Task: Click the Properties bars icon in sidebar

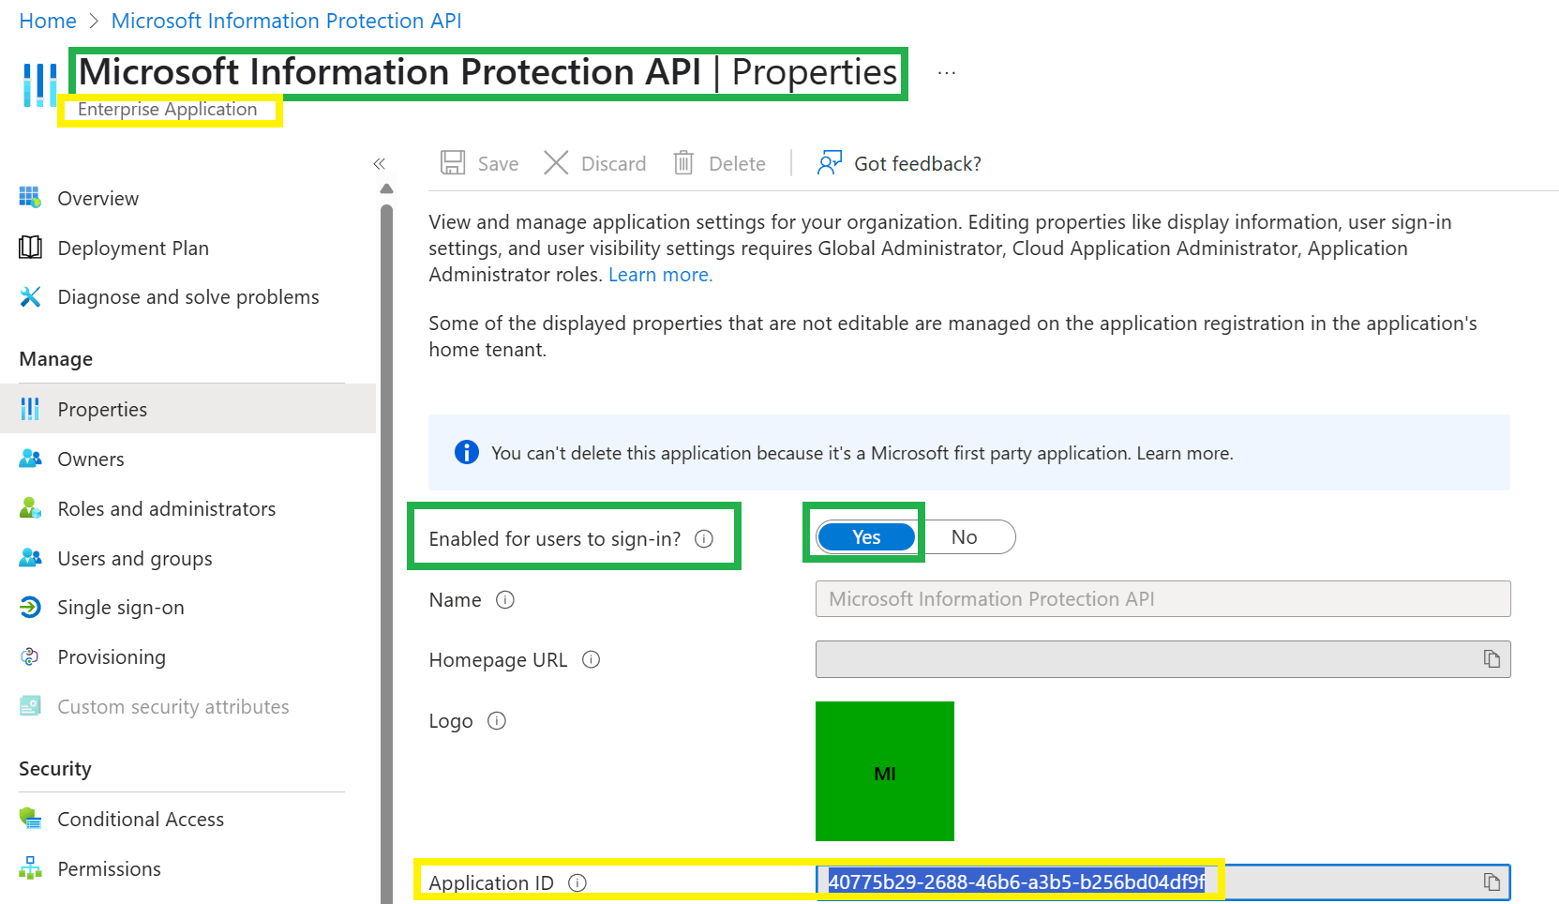Action: coord(30,408)
